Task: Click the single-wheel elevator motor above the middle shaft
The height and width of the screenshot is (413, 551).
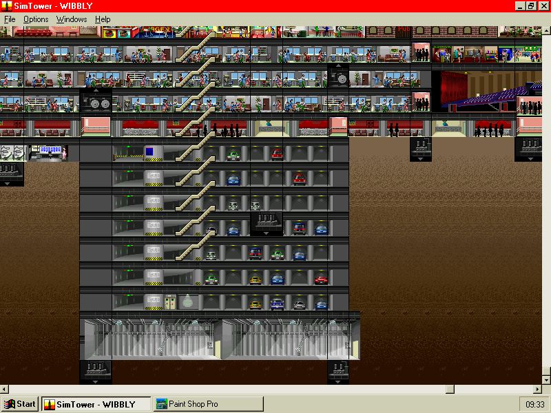Action: (338, 76)
